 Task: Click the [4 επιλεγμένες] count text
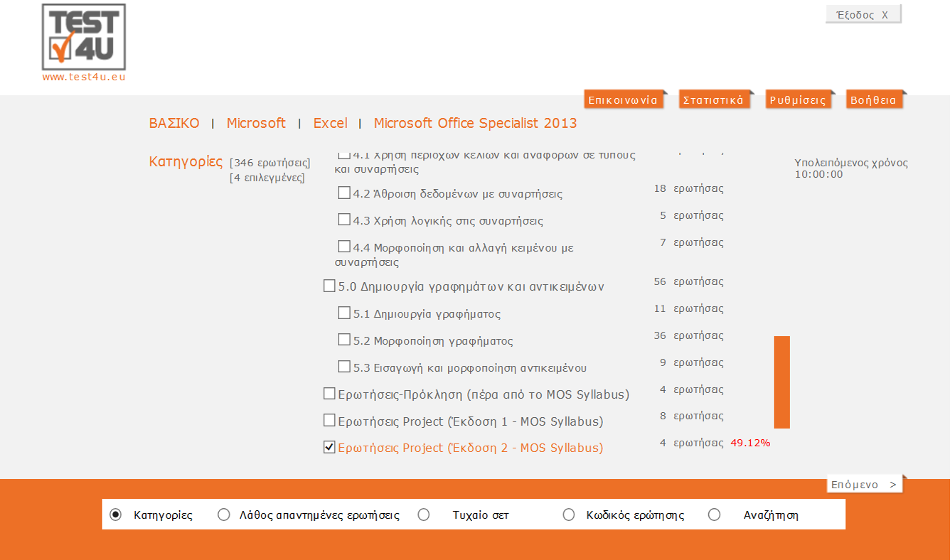[x=267, y=178]
